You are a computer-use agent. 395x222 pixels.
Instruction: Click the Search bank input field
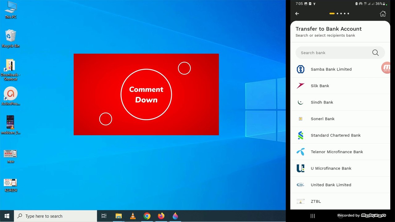pos(340,53)
